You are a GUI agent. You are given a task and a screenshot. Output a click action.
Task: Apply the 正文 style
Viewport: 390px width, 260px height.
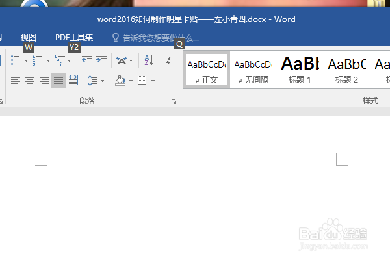pos(207,70)
